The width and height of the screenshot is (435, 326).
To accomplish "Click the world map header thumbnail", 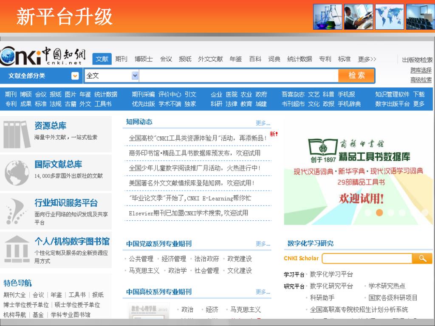I will (390, 17).
